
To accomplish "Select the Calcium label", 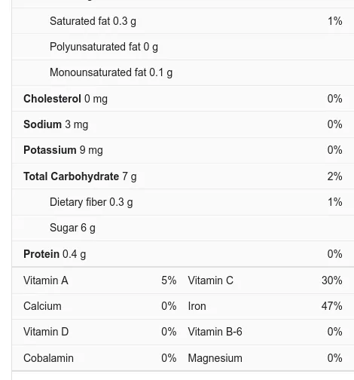I will [42, 306].
